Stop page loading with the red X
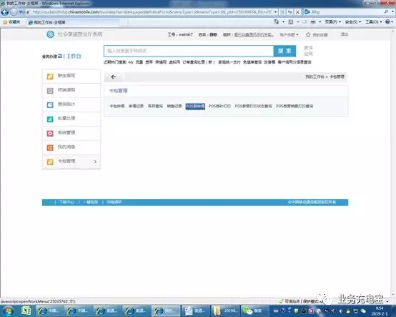 [297, 12]
